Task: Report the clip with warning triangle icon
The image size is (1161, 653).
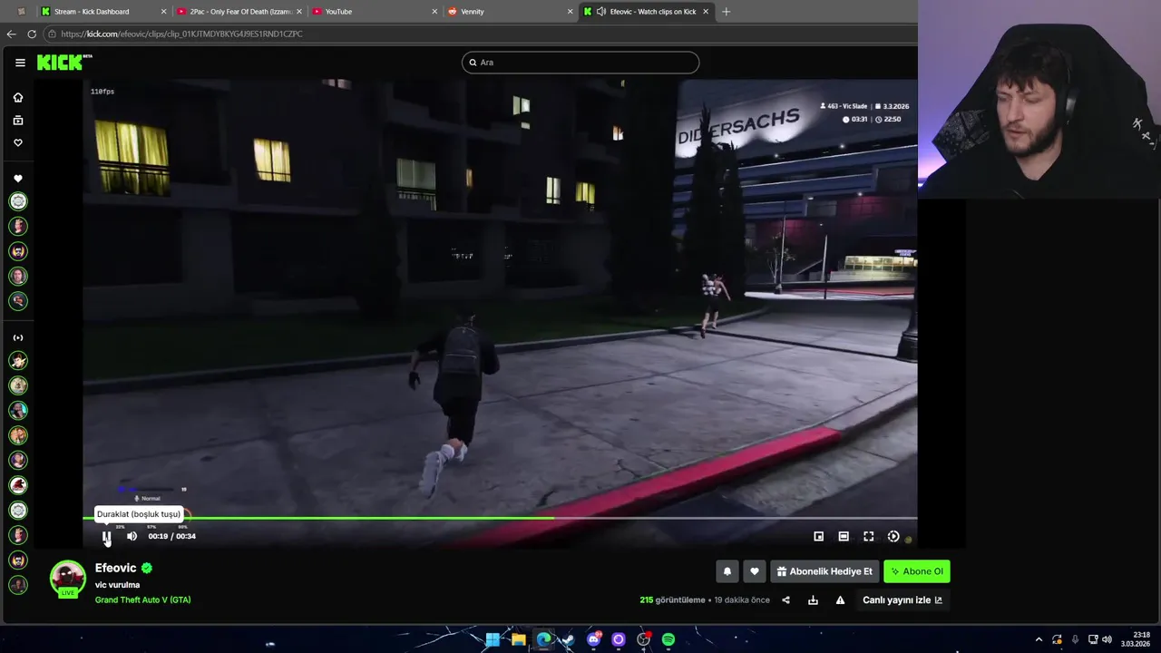Action: 840,599
